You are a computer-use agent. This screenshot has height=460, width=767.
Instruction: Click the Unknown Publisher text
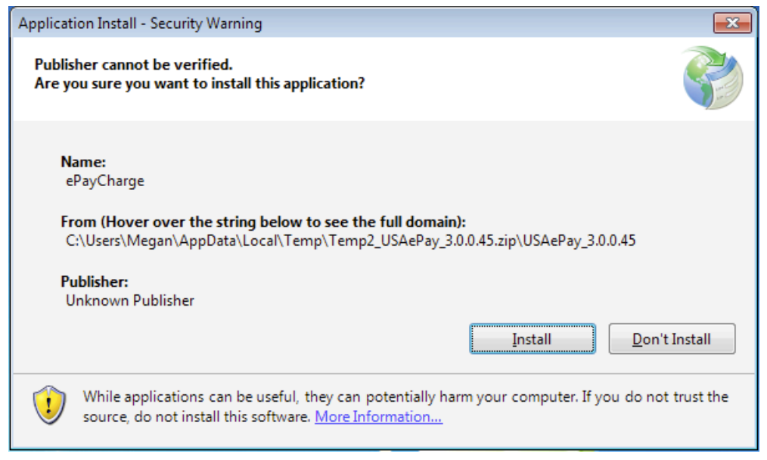[x=129, y=300]
